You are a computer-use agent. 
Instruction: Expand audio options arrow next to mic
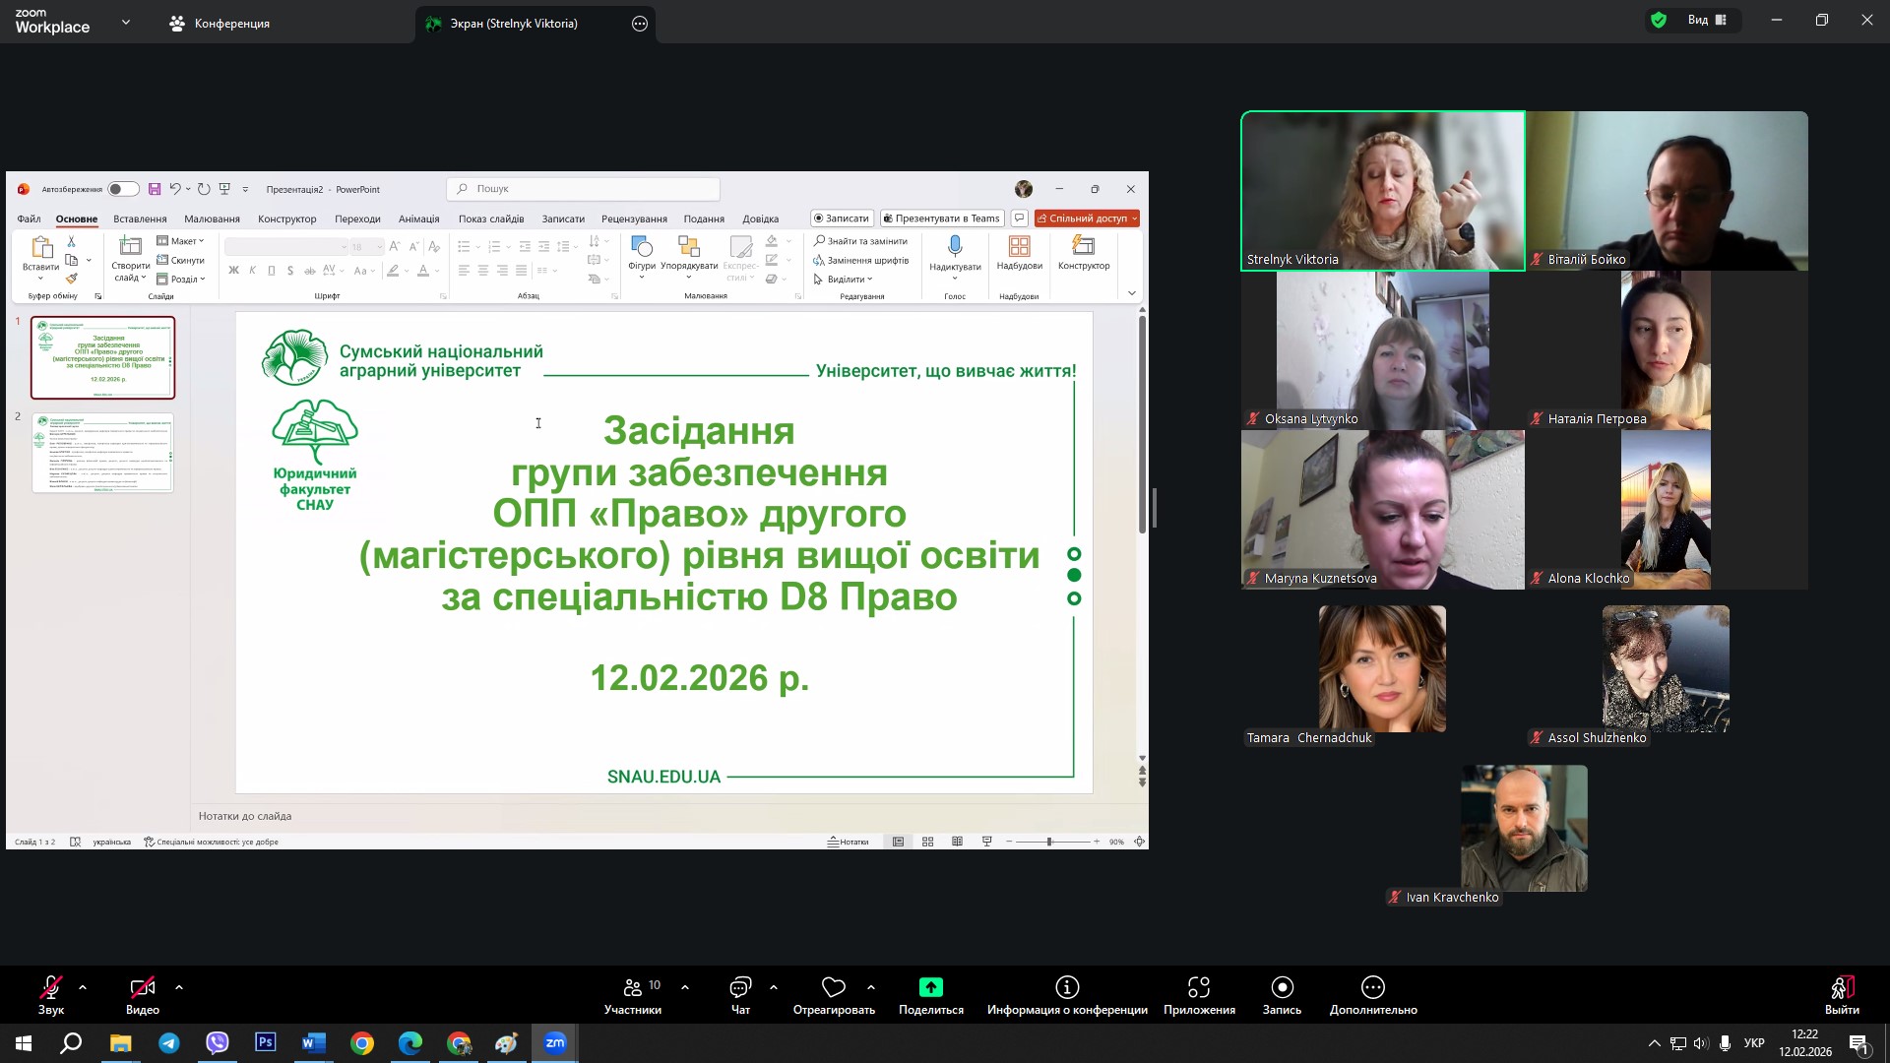[x=83, y=986]
